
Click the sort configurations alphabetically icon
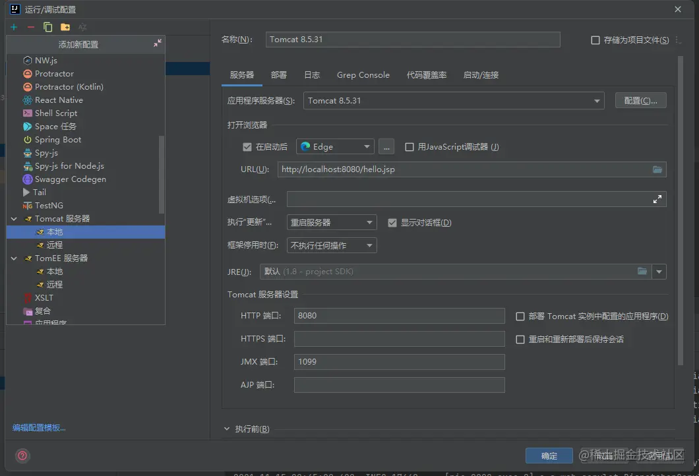pyautogui.click(x=82, y=27)
